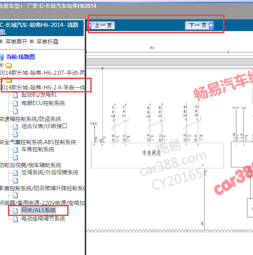Open 防眩后视镜/倒车辅助系统 diagram

tap(30, 165)
